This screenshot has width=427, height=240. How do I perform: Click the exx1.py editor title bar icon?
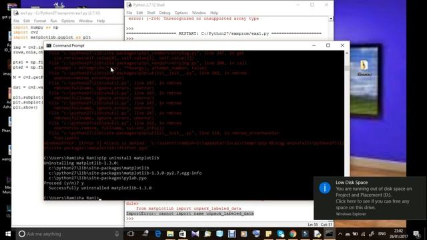[16, 13]
